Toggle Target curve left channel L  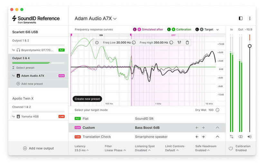[197, 29]
